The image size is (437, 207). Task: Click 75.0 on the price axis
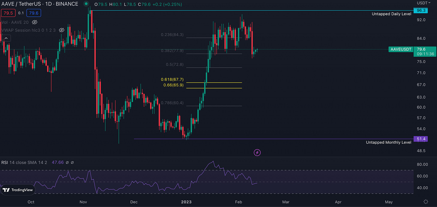(421, 61)
